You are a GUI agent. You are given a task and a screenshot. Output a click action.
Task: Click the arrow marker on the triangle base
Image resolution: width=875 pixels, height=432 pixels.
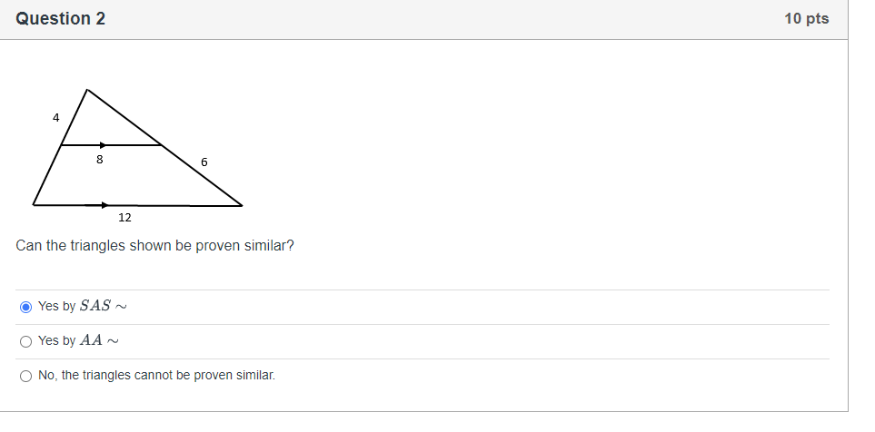pyautogui.click(x=104, y=205)
